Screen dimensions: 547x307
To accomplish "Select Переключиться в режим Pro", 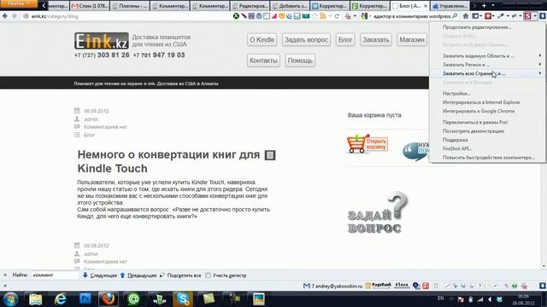I will (x=487, y=122).
